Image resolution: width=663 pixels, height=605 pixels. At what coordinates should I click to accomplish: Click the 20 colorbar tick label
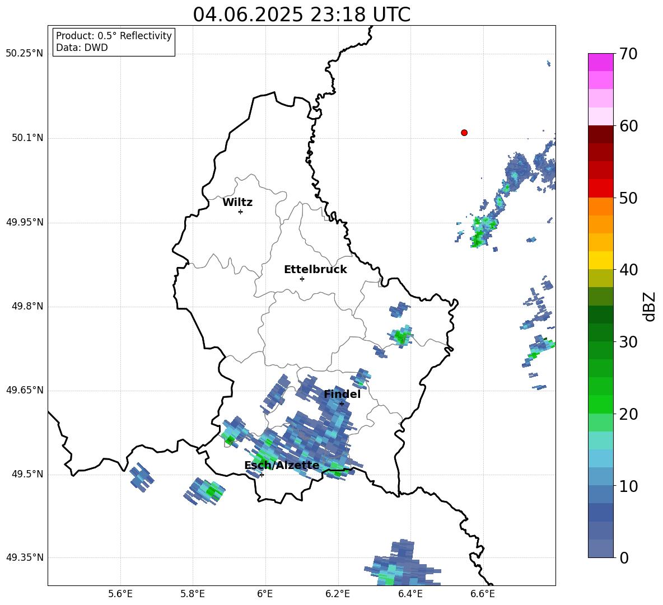(x=629, y=414)
